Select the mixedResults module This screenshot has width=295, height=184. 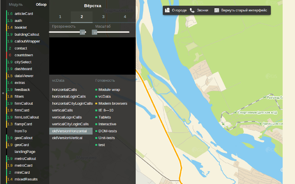tap(26, 179)
